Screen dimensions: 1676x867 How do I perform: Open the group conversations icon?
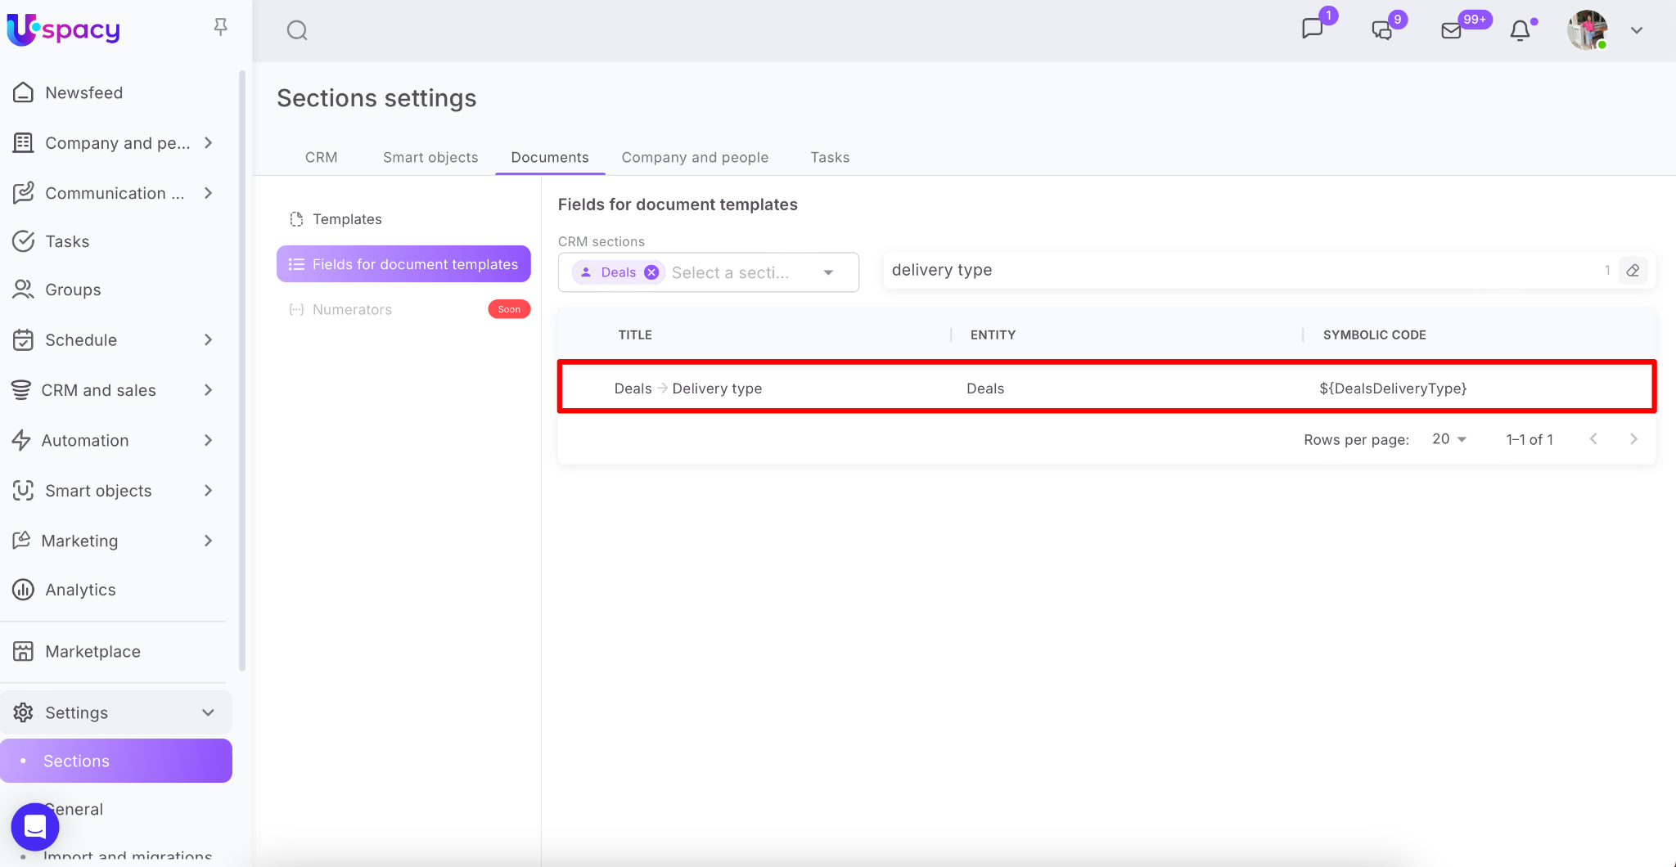click(x=1381, y=31)
